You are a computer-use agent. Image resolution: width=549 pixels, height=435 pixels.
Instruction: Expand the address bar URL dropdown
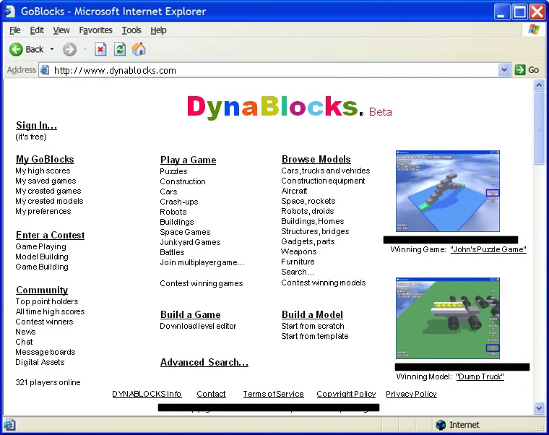point(503,70)
